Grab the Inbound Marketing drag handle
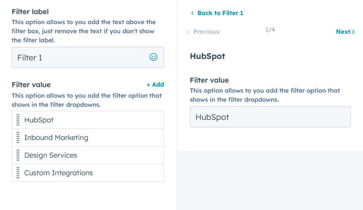The height and width of the screenshot is (210, 363). [18, 137]
